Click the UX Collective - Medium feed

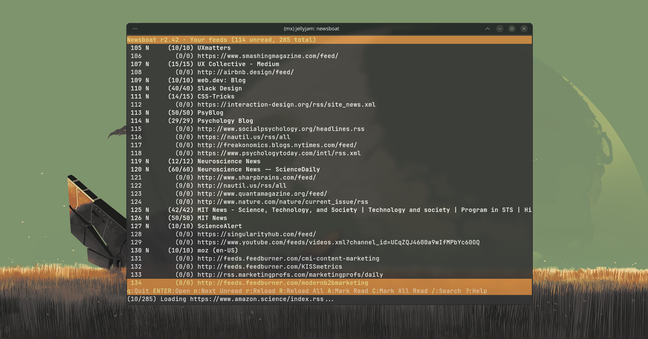[x=238, y=64]
